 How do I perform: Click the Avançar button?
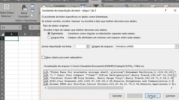[153, 96]
